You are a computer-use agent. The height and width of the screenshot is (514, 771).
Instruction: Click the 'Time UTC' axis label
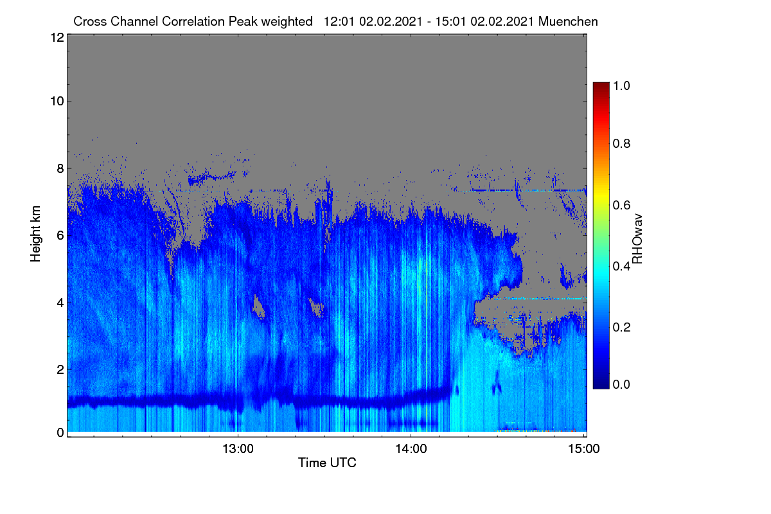click(x=327, y=463)
